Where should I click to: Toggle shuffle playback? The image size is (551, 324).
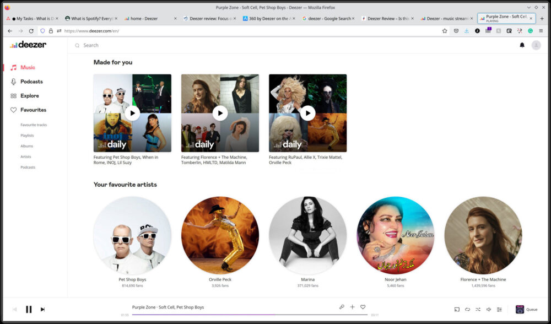478,310
